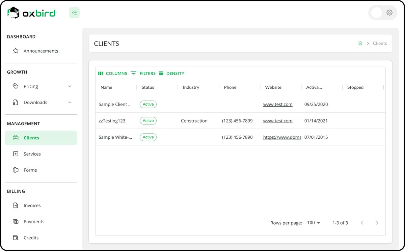Sort by the Stopped column header
Screen dimensions: 405x251
click(x=355, y=87)
